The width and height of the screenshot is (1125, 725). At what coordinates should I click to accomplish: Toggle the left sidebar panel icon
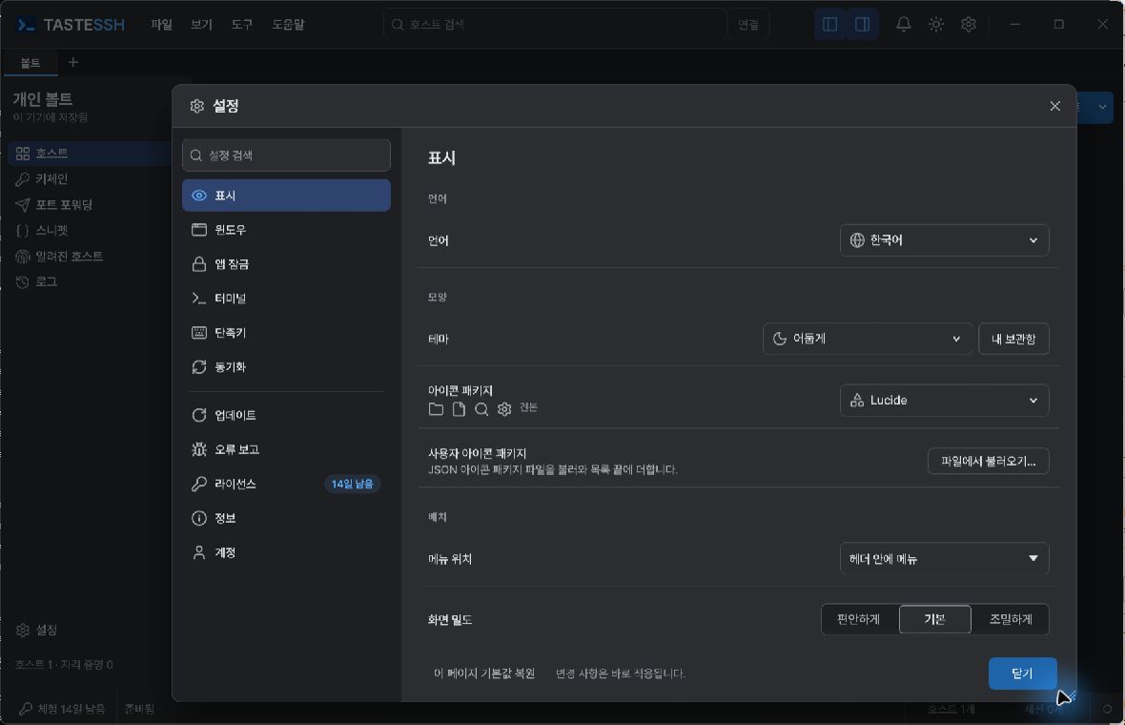pos(830,25)
